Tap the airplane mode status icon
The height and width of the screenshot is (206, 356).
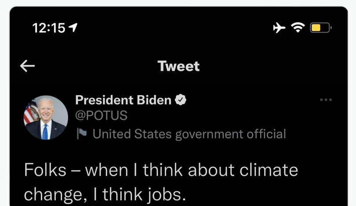click(279, 28)
